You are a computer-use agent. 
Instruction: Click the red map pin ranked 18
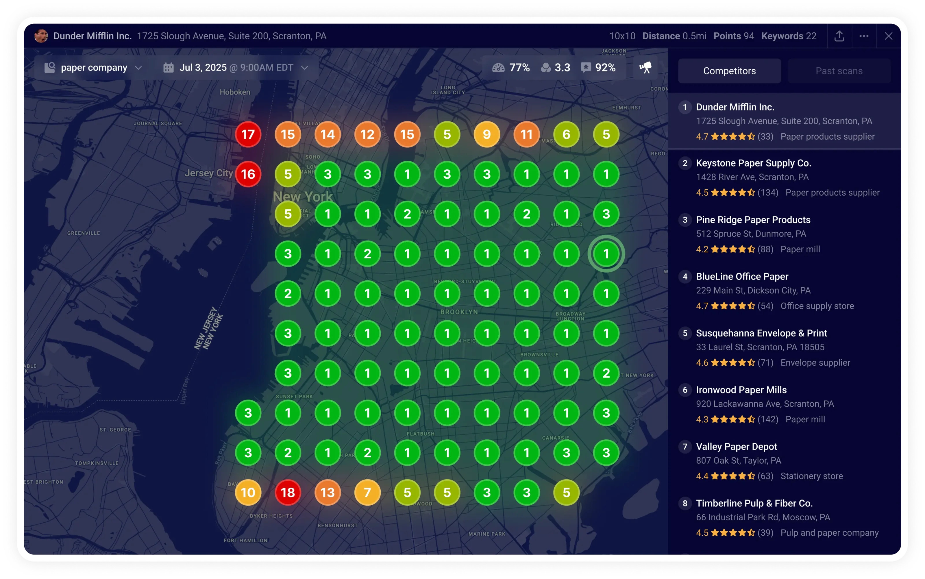tap(288, 493)
